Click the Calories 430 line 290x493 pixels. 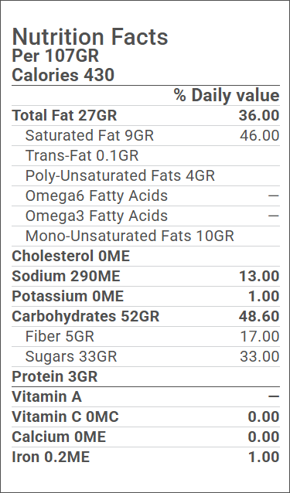coord(63,76)
